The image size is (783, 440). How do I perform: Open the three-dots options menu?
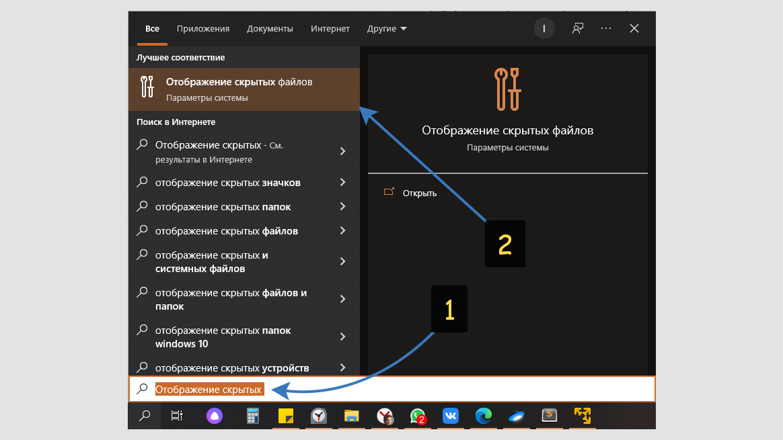[606, 28]
